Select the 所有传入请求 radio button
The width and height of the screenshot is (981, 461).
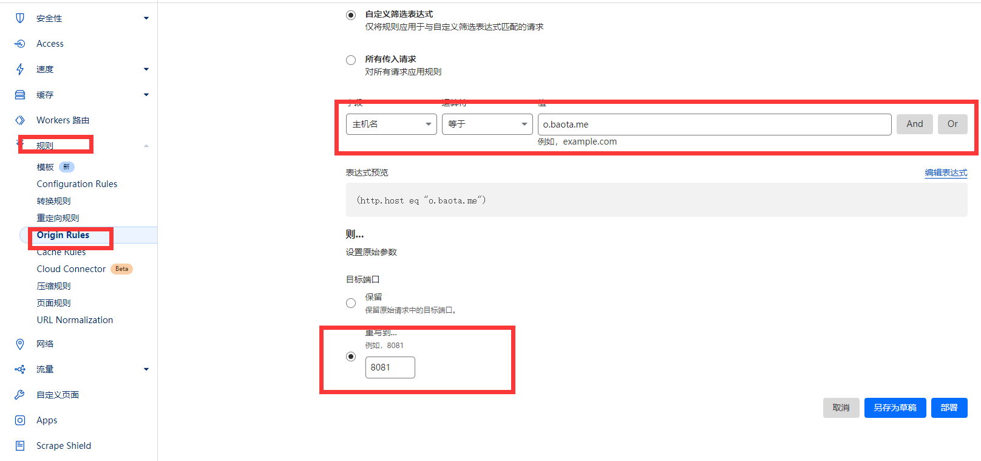[351, 60]
